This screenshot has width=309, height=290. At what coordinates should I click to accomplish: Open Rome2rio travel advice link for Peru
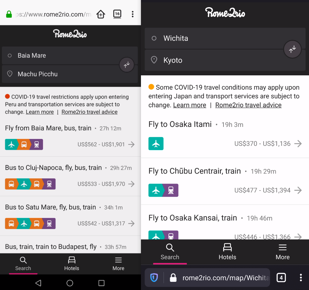coord(89,112)
